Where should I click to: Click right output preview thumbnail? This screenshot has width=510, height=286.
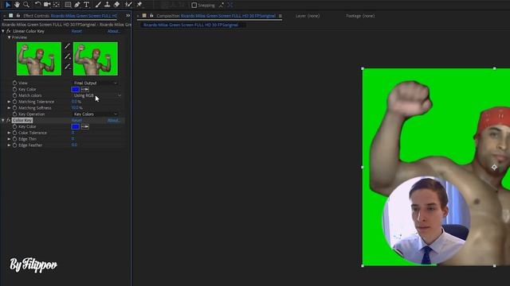pyautogui.click(x=96, y=59)
